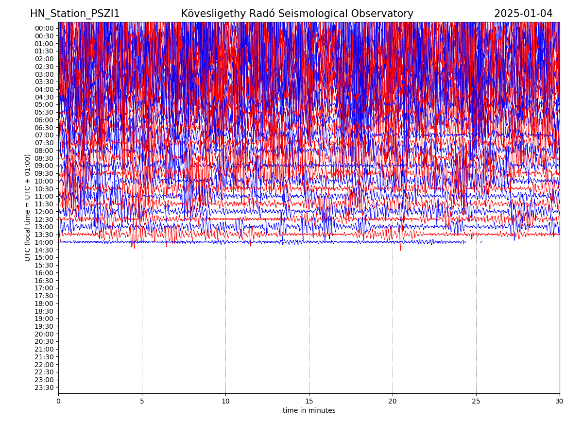
Task: Click the Kövesligethy Radó Seismological Observatory title
Action: tap(297, 14)
